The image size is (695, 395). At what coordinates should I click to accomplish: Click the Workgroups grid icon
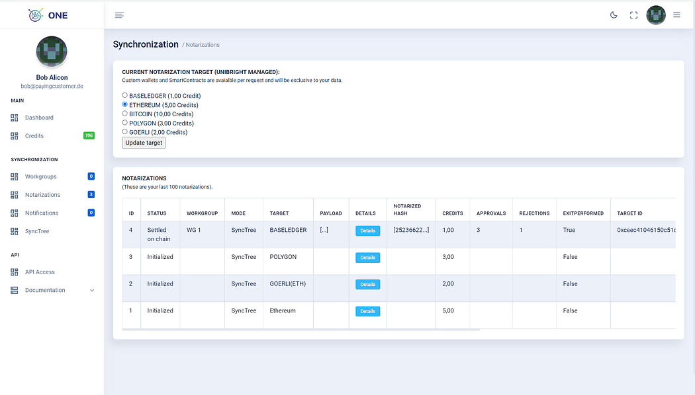14,176
